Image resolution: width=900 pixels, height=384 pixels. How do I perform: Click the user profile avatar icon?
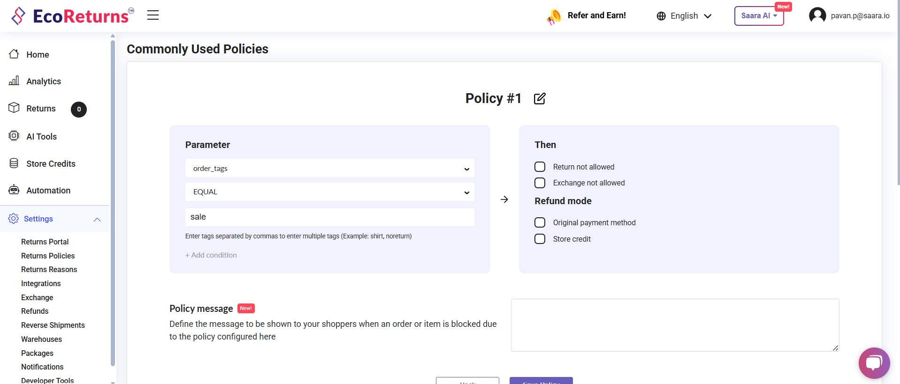(x=817, y=15)
